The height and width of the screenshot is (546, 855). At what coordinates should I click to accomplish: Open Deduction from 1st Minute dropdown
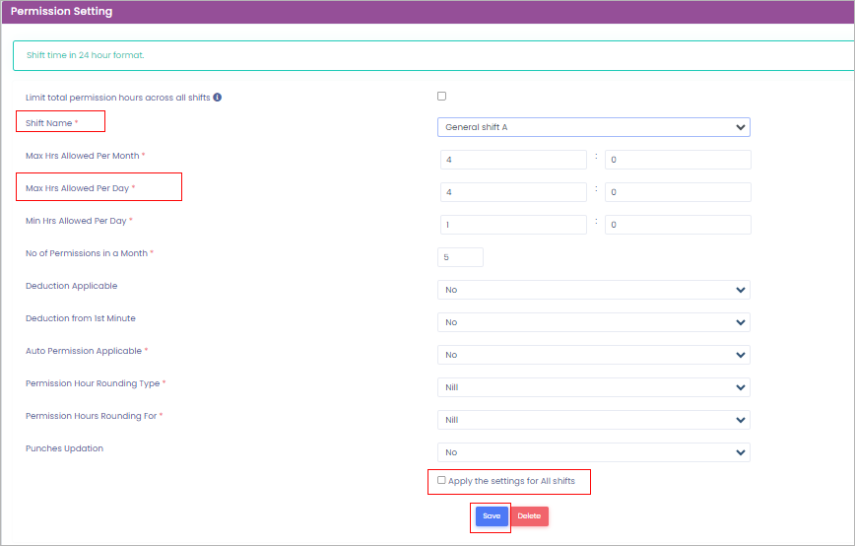pos(593,322)
